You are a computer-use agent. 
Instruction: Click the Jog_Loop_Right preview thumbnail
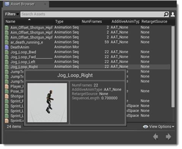pos(47,103)
